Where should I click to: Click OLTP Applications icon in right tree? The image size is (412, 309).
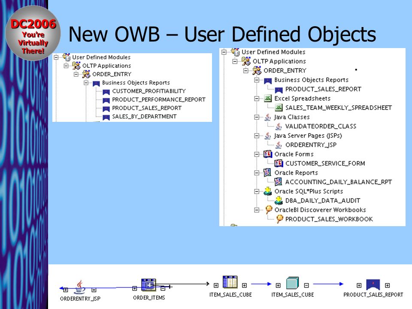click(246, 61)
